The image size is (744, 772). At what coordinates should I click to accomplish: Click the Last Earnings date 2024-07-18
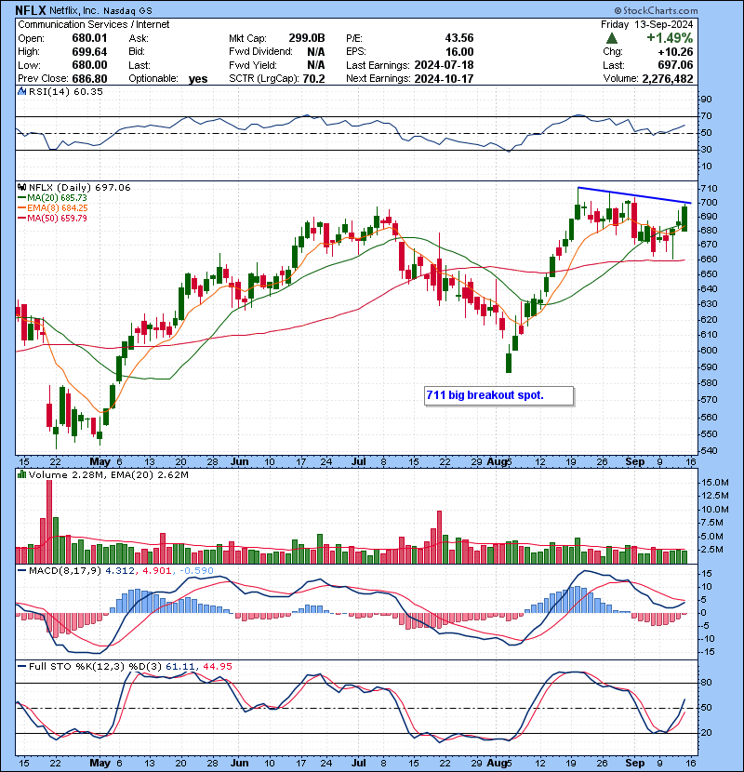coord(444,65)
